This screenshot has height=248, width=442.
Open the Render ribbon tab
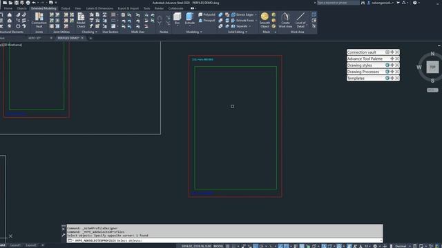point(159,8)
